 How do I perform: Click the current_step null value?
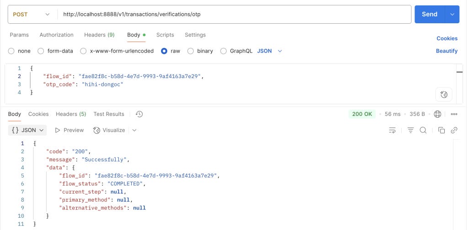[x=117, y=192]
